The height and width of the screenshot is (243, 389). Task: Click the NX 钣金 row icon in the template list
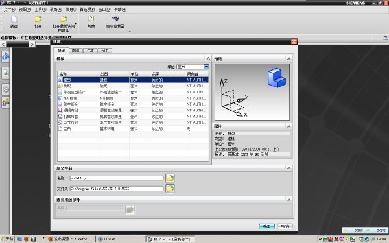pos(60,98)
